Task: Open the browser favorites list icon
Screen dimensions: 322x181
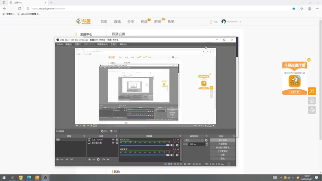Action: [x=301, y=8]
